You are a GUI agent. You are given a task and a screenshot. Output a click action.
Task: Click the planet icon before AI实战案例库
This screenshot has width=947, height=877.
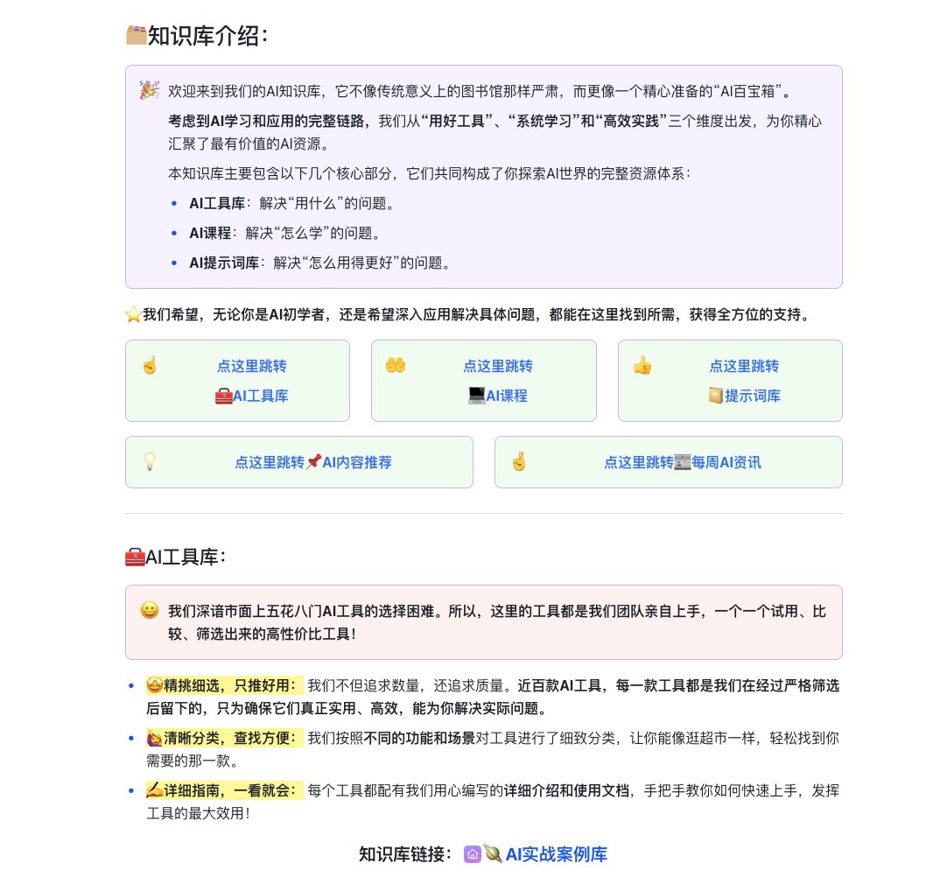click(493, 854)
